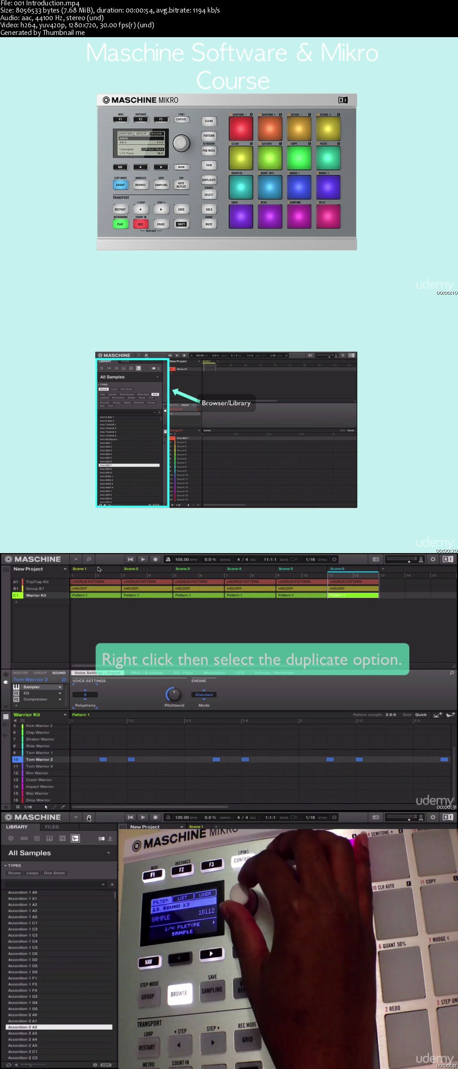Switch to the GROUP tab in Warrior Kit frame
The image size is (458, 1069).
coord(40,673)
